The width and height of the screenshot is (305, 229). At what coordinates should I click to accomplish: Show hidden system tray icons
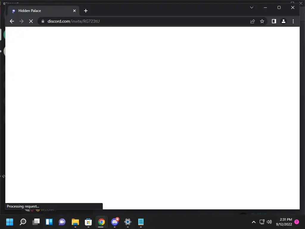[254, 222]
